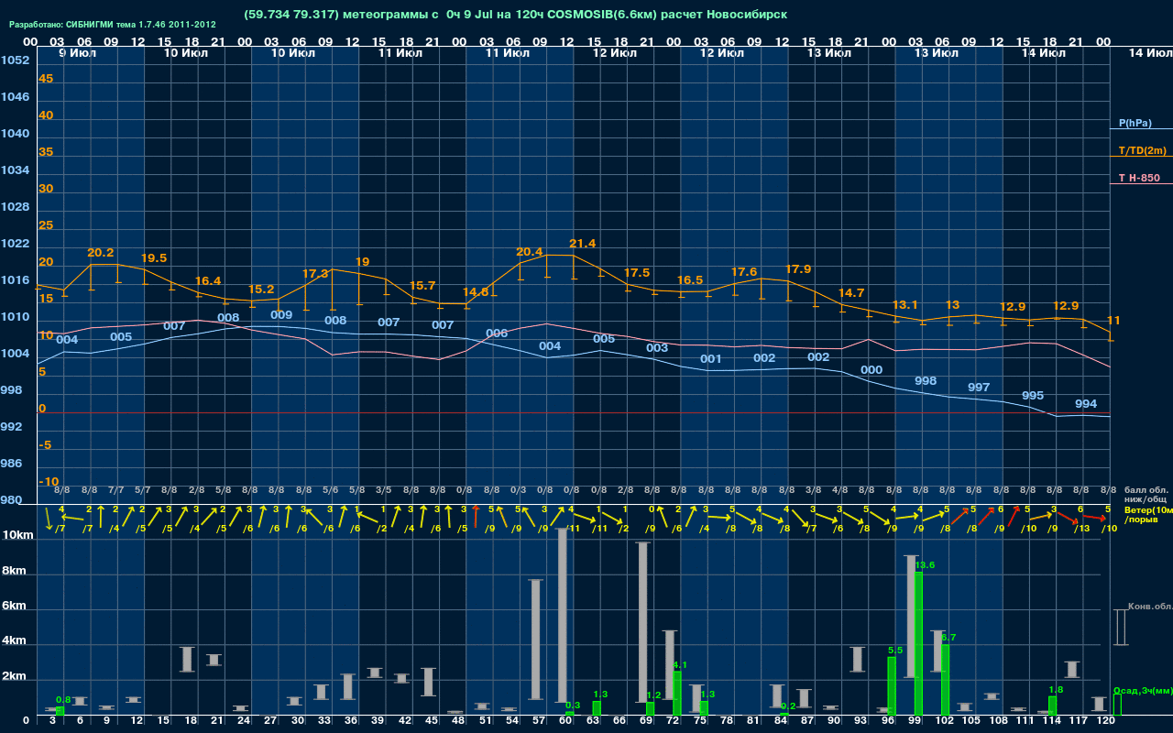Click the 19.5 temperature label
The width and height of the screenshot is (1173, 733).
pyautogui.click(x=154, y=258)
